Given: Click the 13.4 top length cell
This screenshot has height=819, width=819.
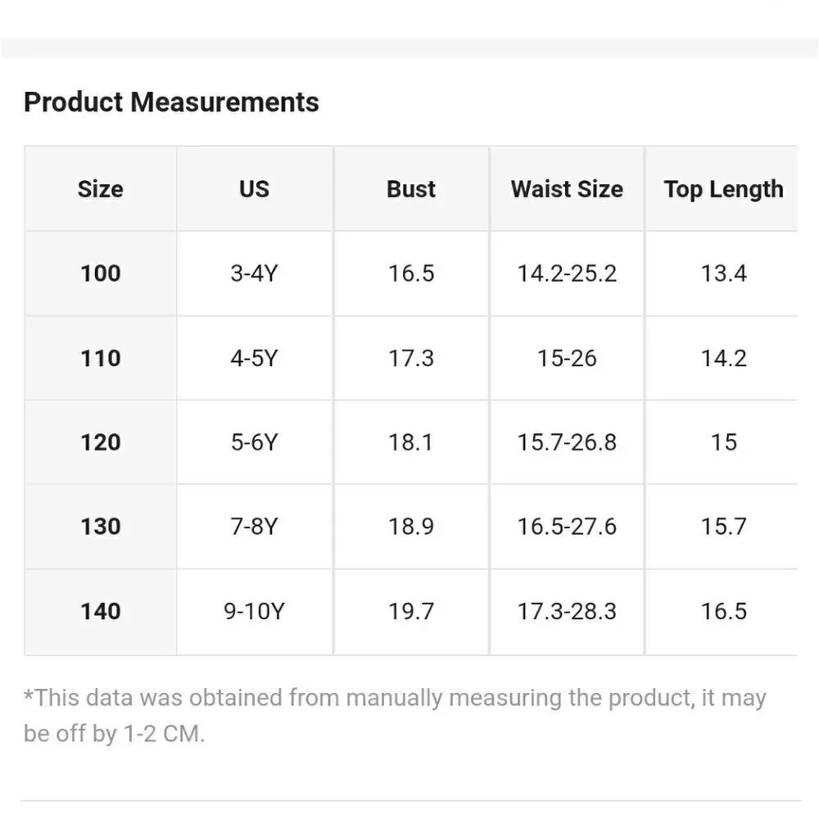Looking at the screenshot, I should [723, 274].
